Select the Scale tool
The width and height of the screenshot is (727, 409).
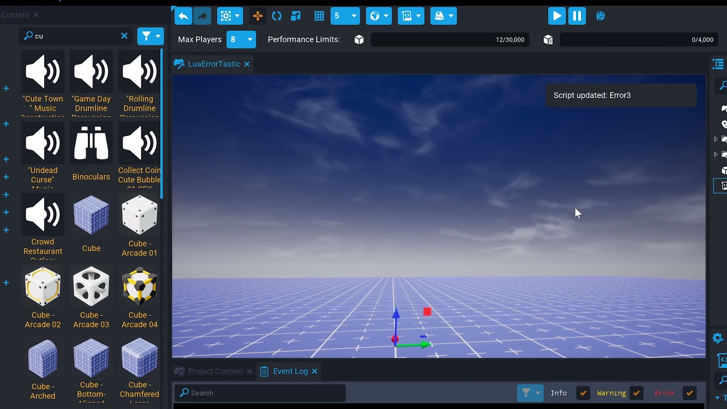click(295, 16)
